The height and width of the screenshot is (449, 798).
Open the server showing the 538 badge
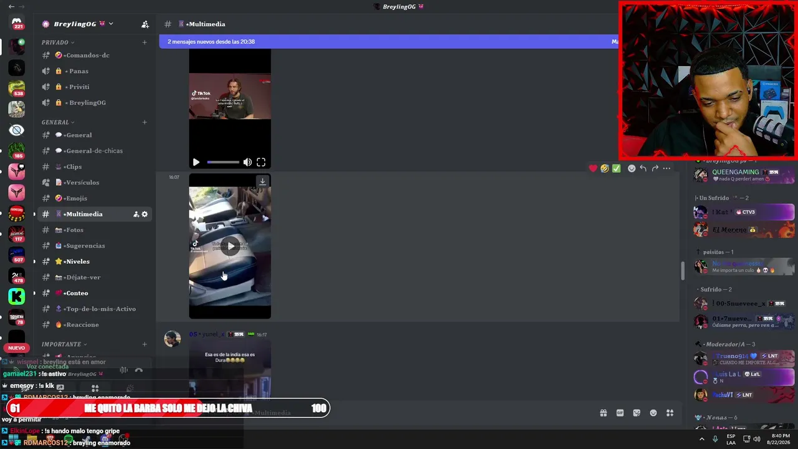point(17,89)
